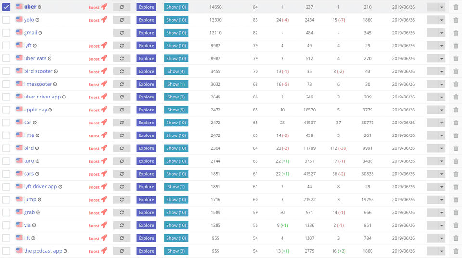Click info icon beside lift keyword
The width and height of the screenshot is (462, 258).
(33, 238)
